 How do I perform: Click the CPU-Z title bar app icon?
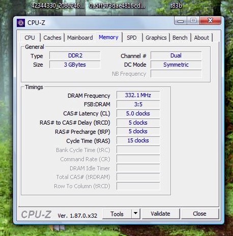coord(21,23)
